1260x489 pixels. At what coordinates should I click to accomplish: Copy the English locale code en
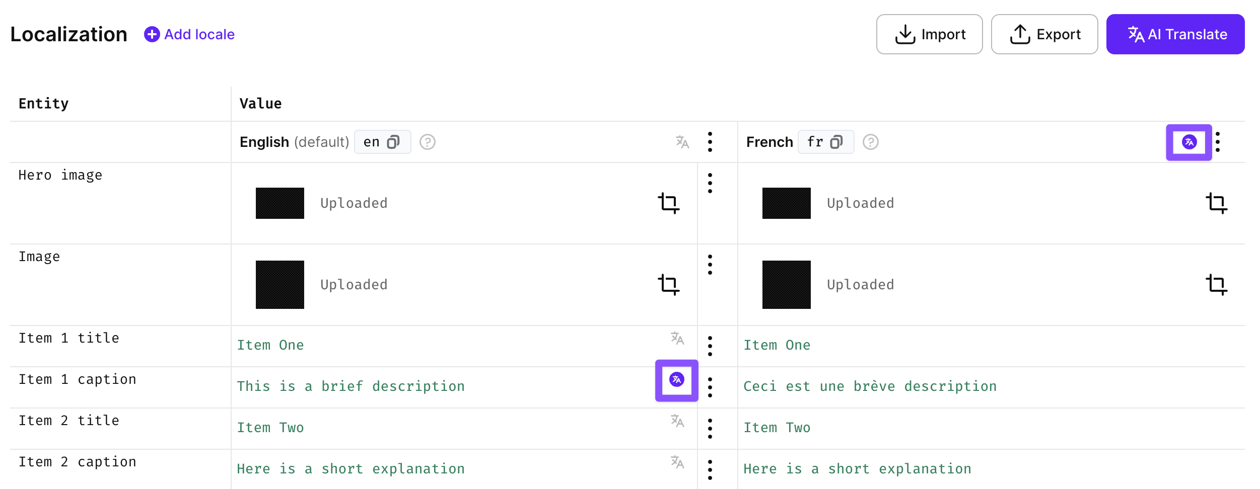point(393,142)
